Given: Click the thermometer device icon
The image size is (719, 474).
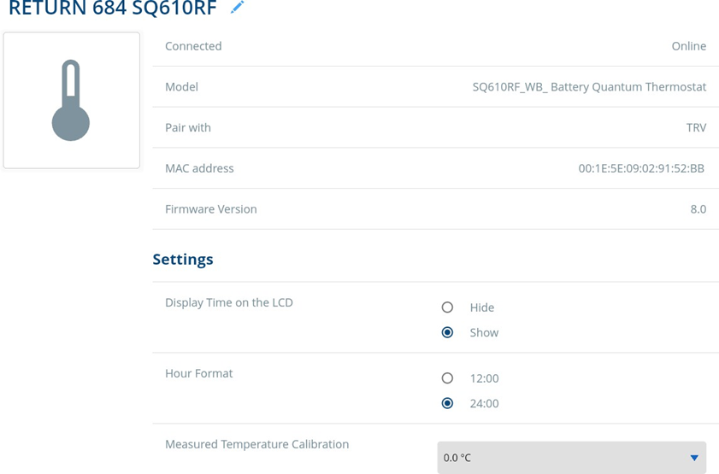Looking at the screenshot, I should click(71, 100).
